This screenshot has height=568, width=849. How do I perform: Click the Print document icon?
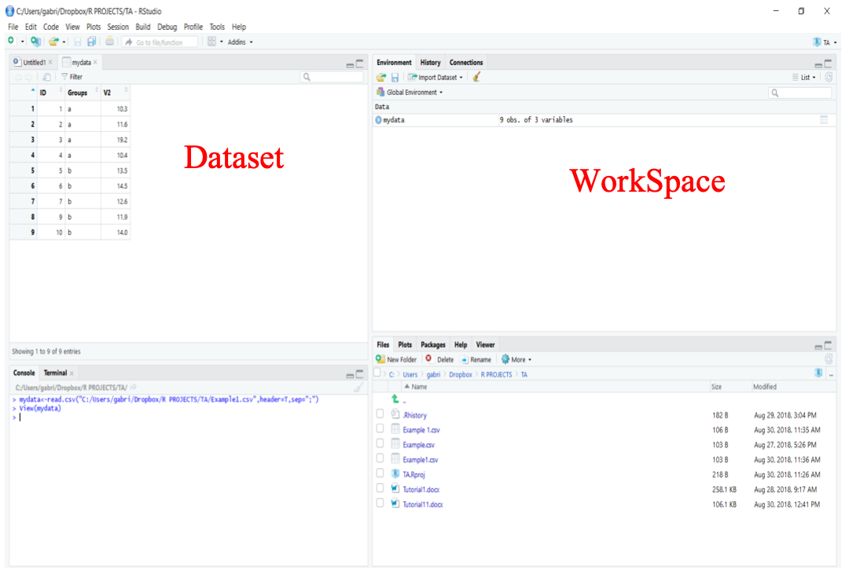110,42
